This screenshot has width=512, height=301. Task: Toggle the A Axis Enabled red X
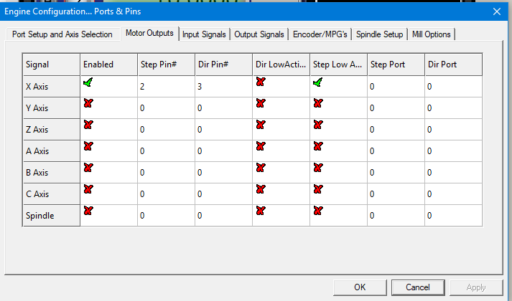[88, 147]
